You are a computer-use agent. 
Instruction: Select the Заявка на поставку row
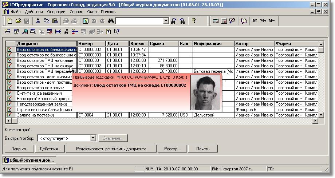(x=40, y=115)
